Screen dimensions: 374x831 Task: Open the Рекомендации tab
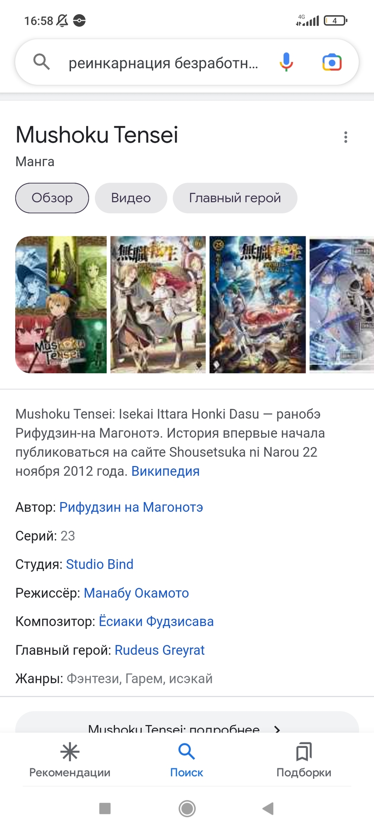coord(70,760)
